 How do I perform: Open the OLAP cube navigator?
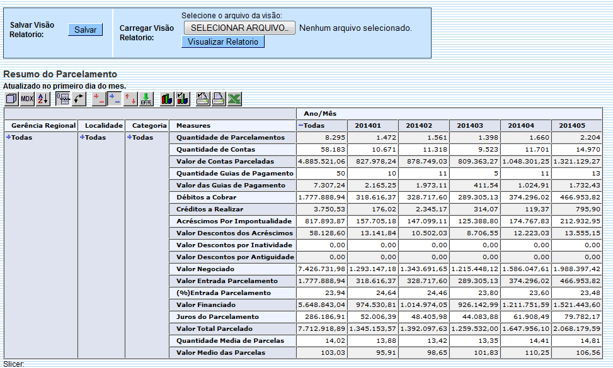(11, 98)
